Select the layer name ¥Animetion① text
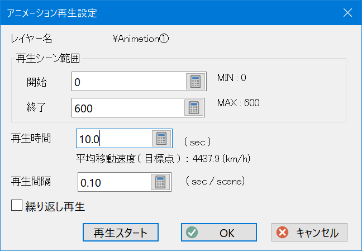The height and width of the screenshot is (251, 362). pos(141,39)
